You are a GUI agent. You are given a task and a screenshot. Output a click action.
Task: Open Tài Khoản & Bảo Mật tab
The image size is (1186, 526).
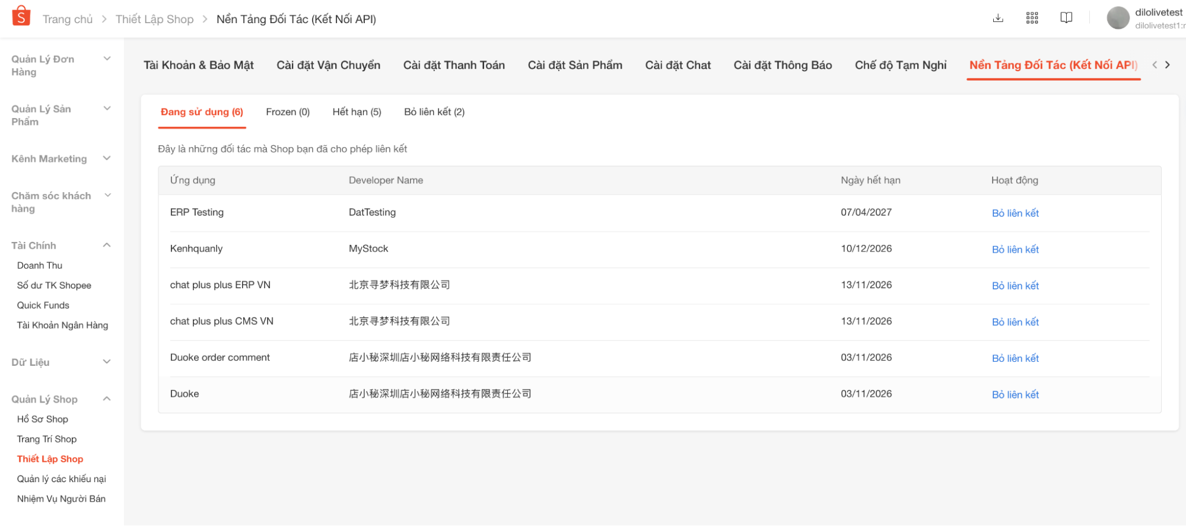point(198,65)
